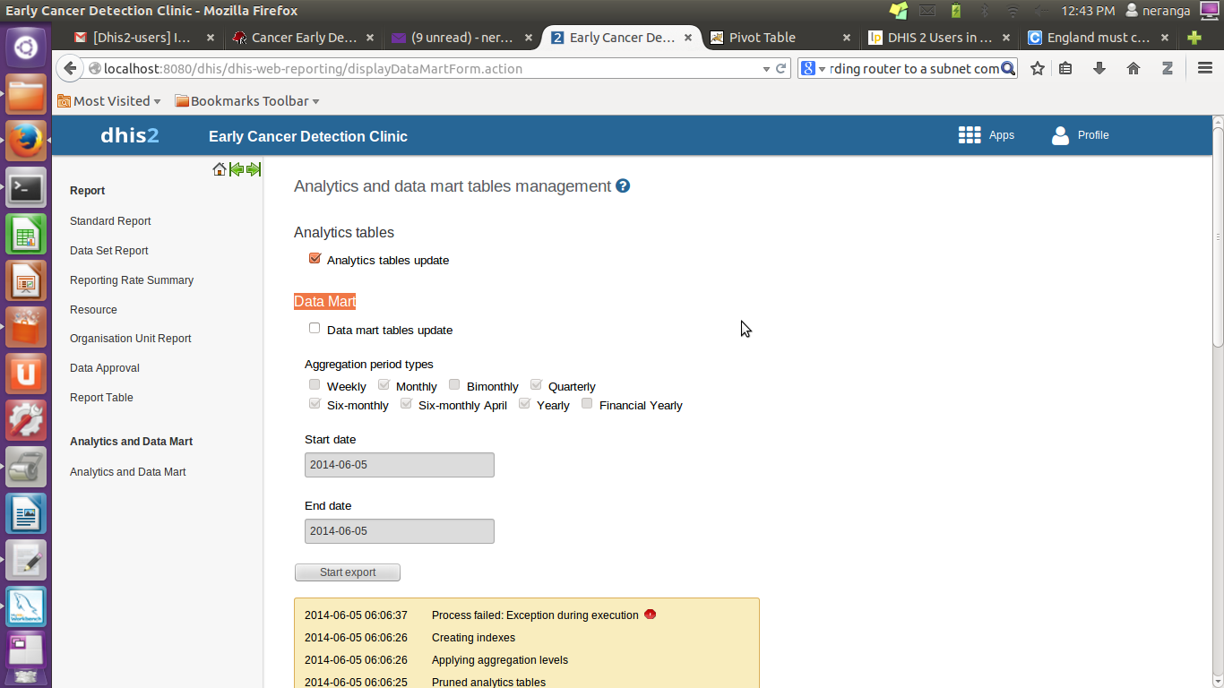
Task: Open the URL bar history dropdown arrow
Action: click(766, 69)
